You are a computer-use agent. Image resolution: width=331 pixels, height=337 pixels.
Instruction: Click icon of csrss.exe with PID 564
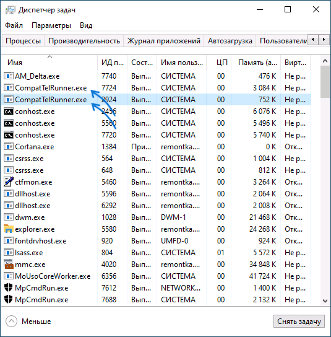coord(9,159)
